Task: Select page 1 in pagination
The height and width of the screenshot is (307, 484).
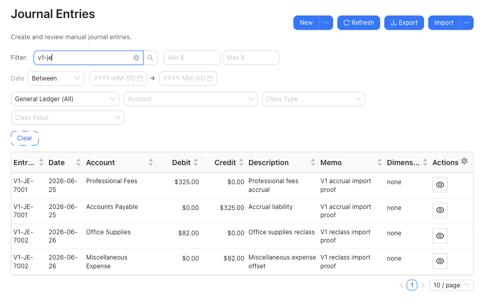Action: click(x=412, y=285)
